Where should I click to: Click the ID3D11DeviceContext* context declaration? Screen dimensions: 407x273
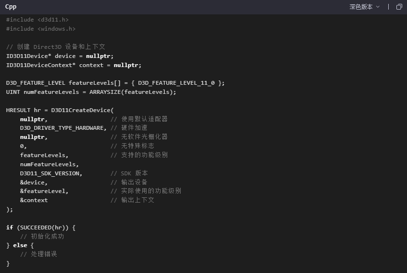coord(74,65)
